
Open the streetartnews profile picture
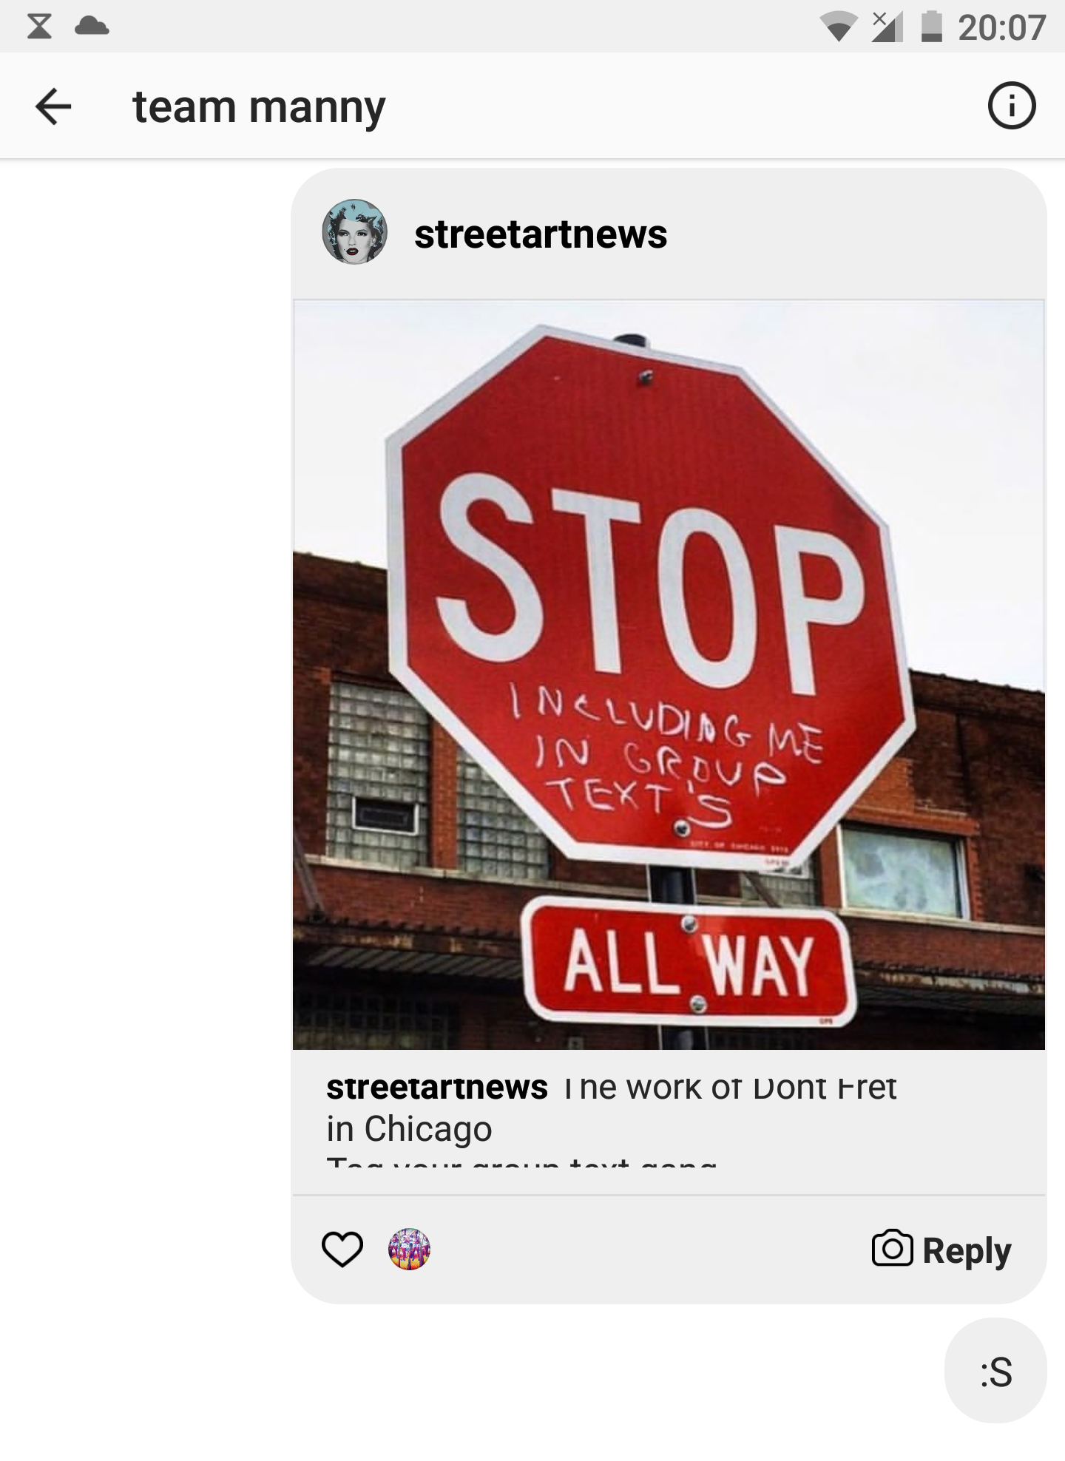click(x=354, y=232)
